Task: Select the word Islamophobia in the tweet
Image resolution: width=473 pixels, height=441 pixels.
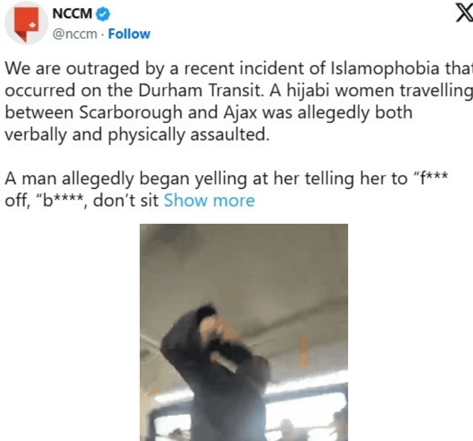Action: point(385,68)
